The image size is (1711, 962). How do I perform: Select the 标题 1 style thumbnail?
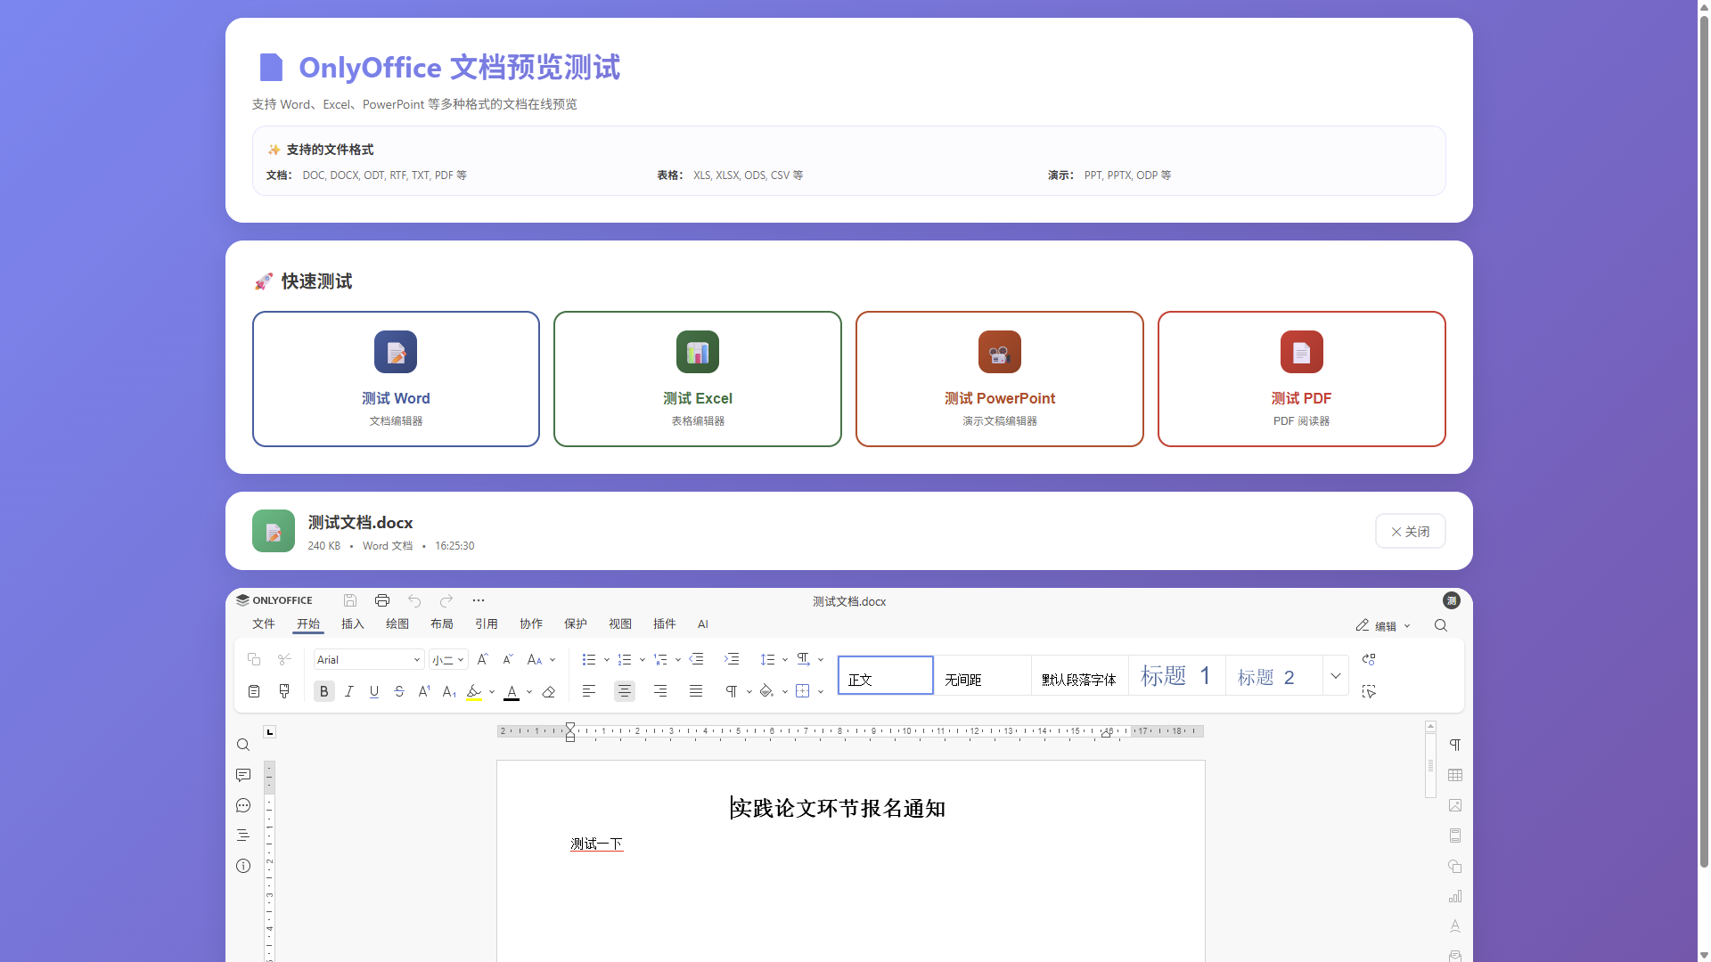click(1176, 676)
